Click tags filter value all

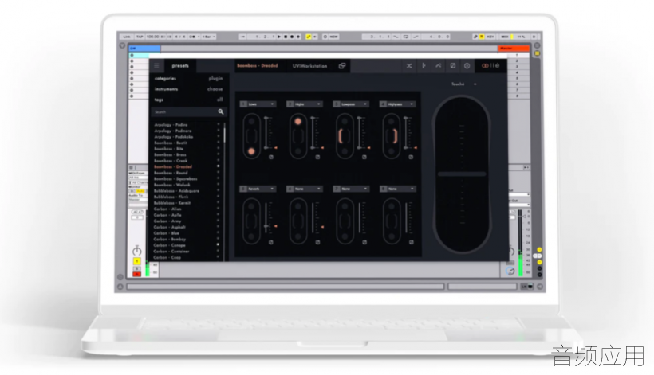coord(220,100)
